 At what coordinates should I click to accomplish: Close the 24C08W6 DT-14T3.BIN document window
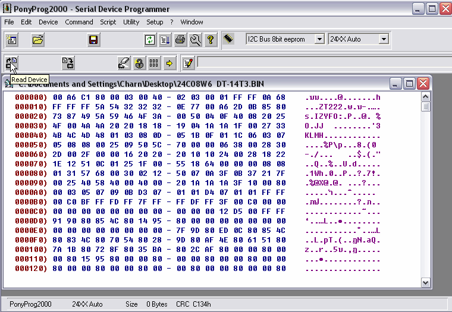pos(423,84)
